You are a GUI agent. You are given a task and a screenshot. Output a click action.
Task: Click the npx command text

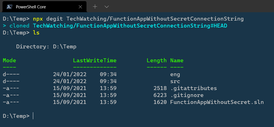coord(38,19)
